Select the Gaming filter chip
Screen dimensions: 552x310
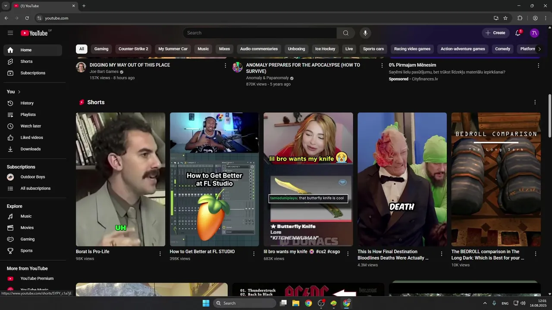pyautogui.click(x=101, y=49)
